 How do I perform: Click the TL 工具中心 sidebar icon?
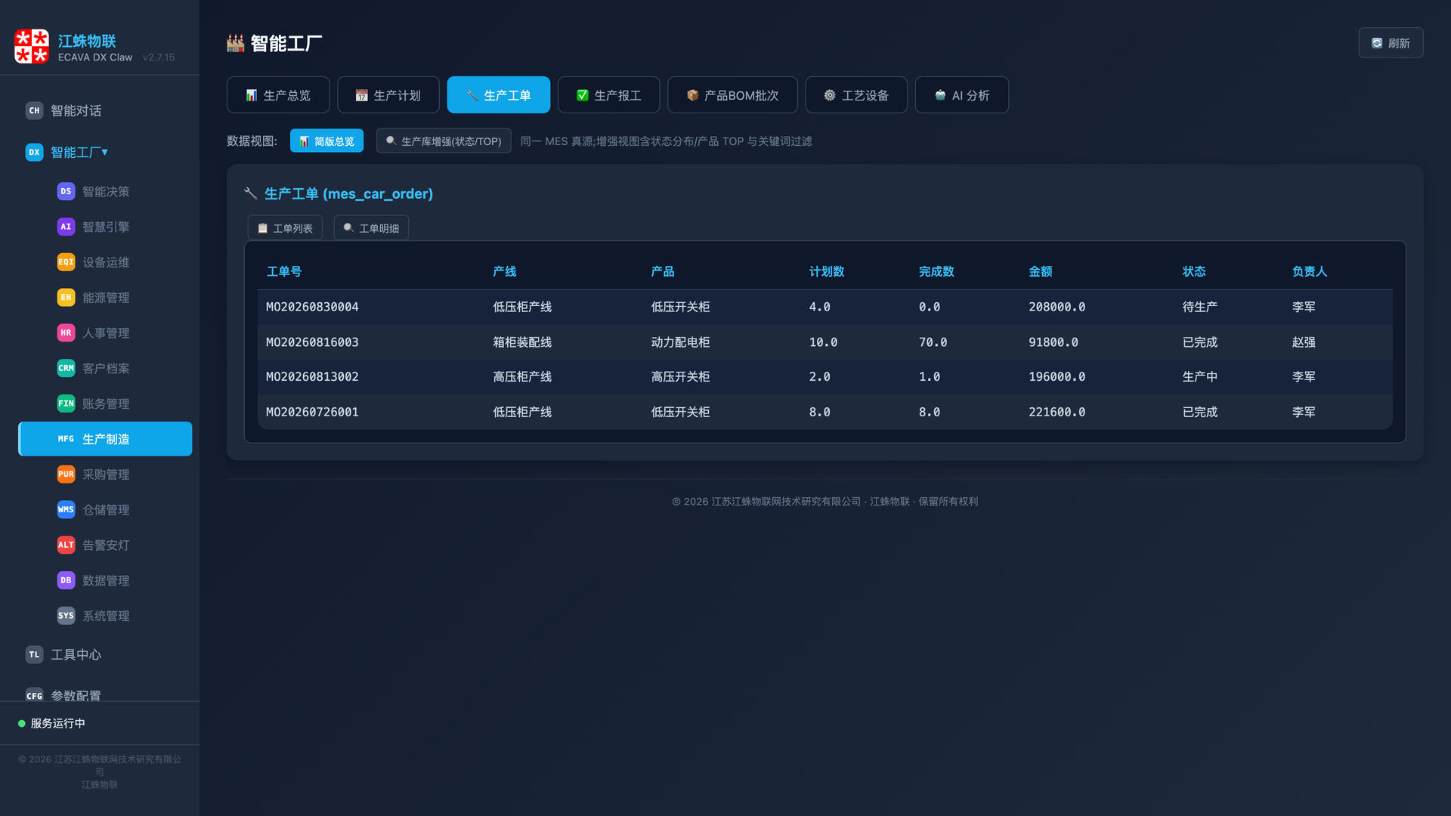(x=34, y=654)
